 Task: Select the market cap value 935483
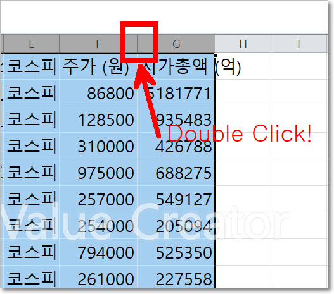pyautogui.click(x=176, y=119)
